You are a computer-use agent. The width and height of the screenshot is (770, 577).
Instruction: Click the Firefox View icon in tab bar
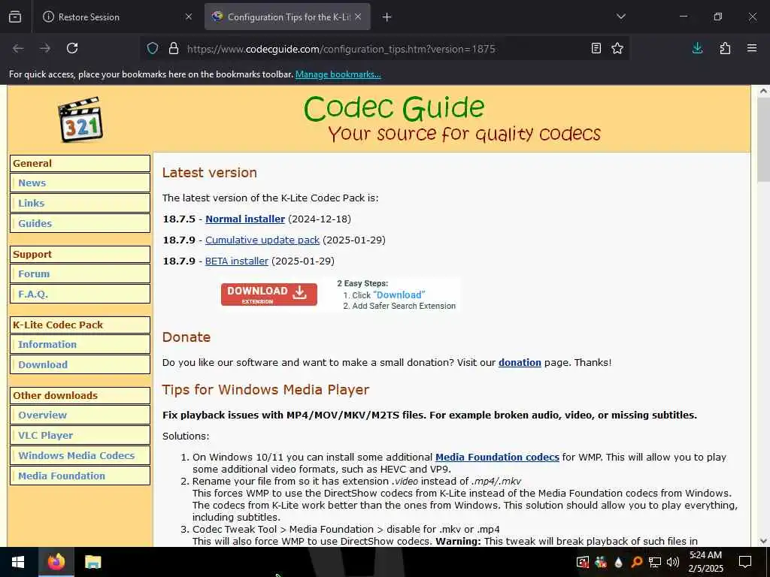pos(15,17)
